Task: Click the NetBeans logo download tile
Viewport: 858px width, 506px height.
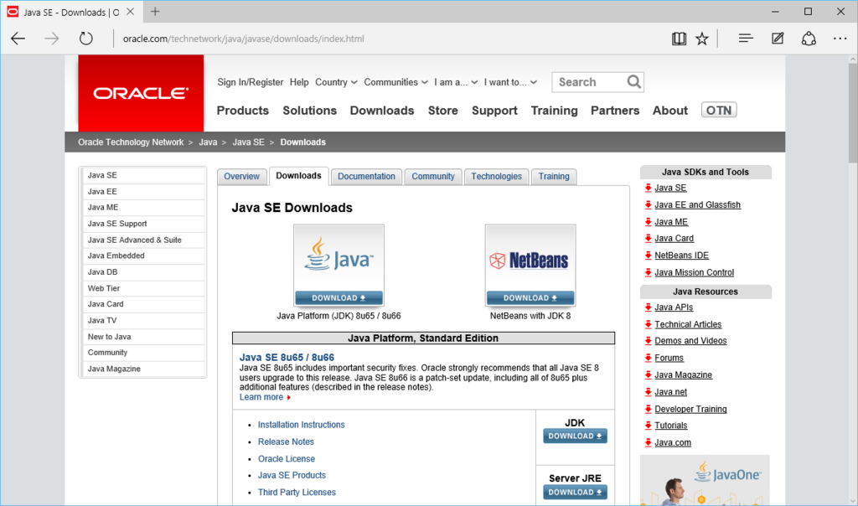Action: pyautogui.click(x=530, y=266)
